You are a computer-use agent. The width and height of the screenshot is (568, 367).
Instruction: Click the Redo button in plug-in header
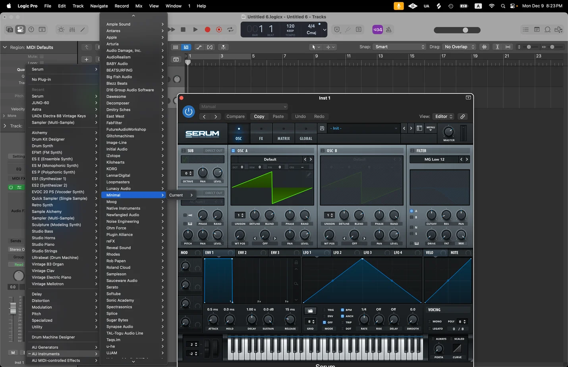click(x=319, y=116)
